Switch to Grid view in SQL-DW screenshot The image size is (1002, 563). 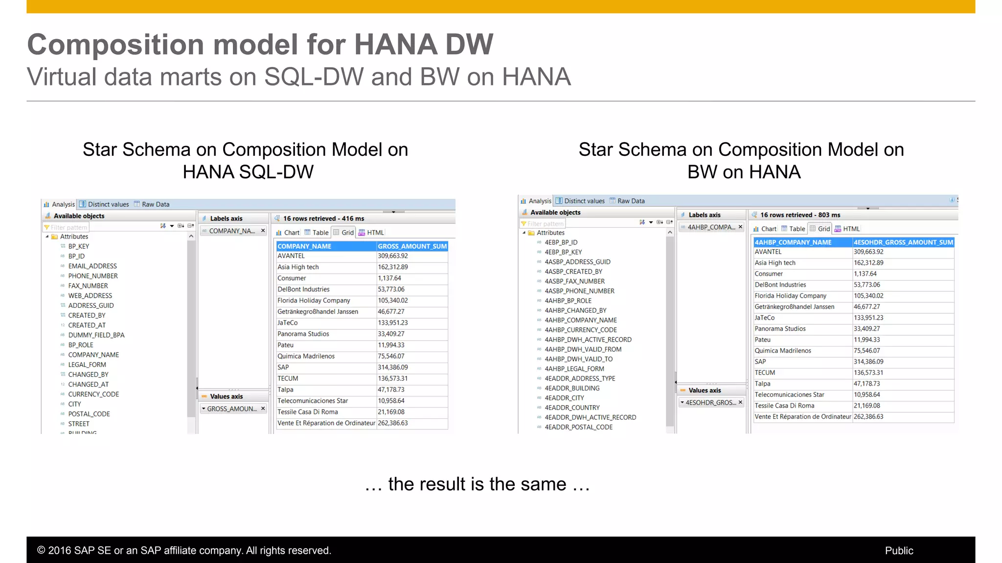(343, 233)
